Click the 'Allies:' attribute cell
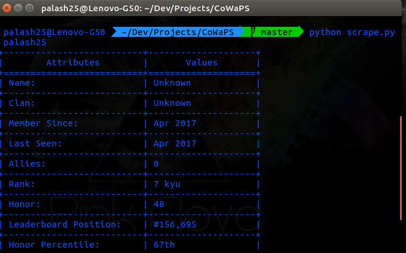This screenshot has height=253, width=406. 27,164
